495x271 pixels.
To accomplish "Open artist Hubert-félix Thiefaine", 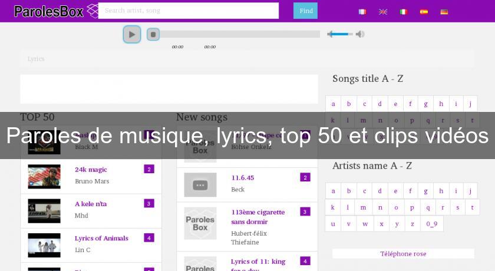I will [x=249, y=237].
